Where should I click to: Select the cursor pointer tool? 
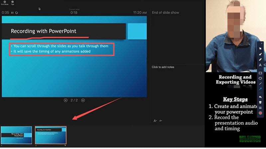(260, 49)
